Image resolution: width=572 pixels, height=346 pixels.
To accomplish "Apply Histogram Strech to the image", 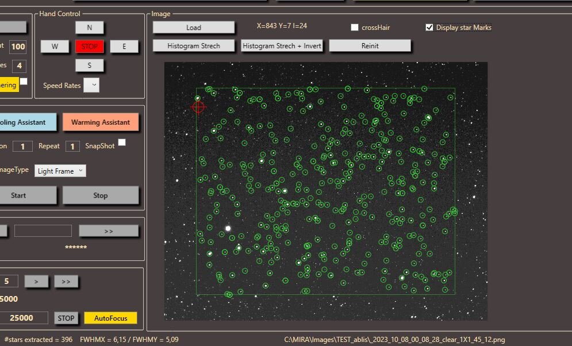I will click(193, 46).
